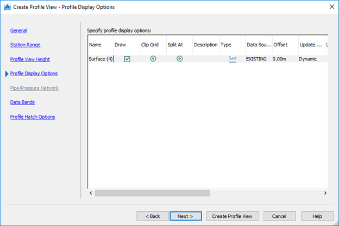Open the General page link
The image size is (339, 226).
point(18,30)
